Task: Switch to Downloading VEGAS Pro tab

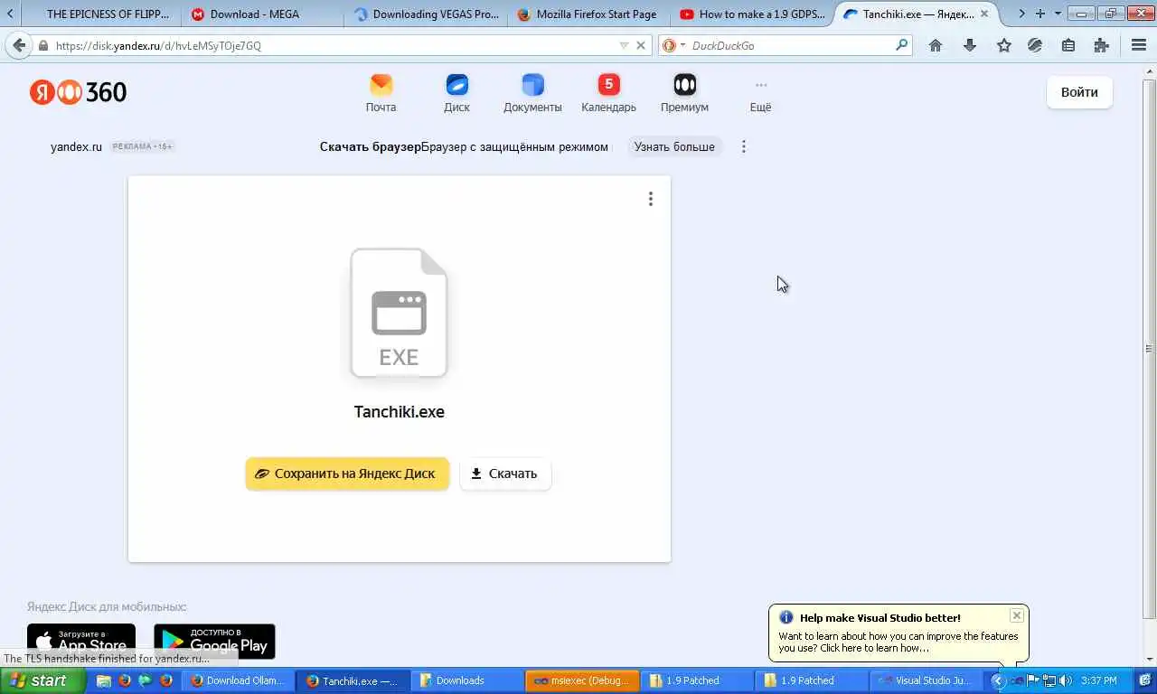Action: pyautogui.click(x=426, y=14)
